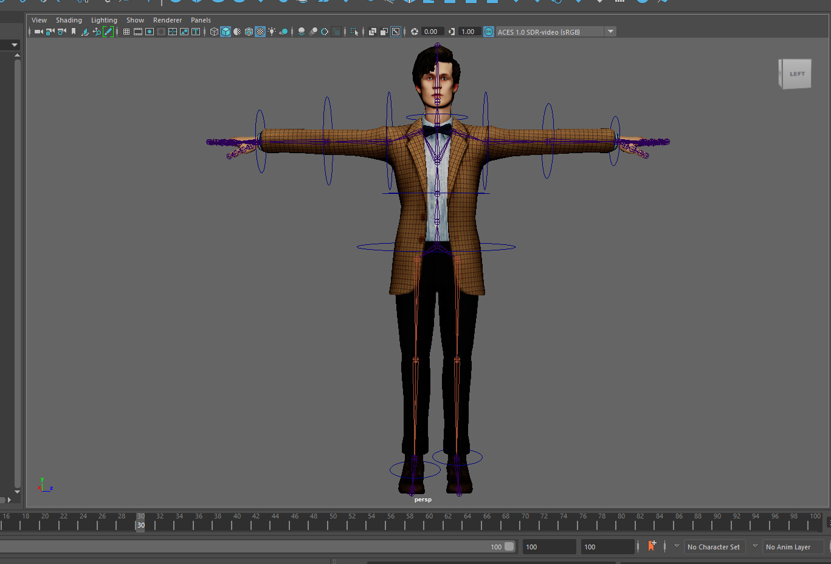Toggle the Grid display icon
Viewport: 831px width, 564px height.
[126, 32]
